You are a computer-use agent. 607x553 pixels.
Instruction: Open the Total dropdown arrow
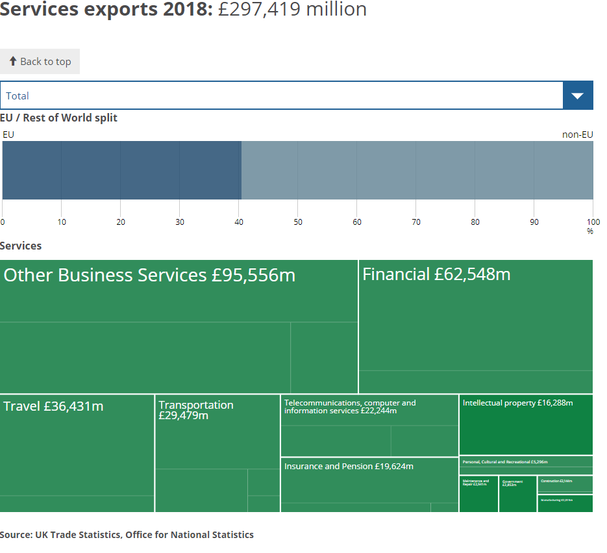point(577,96)
